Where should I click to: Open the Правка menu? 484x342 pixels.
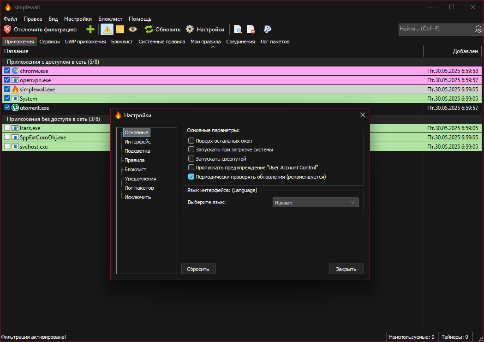(x=33, y=19)
